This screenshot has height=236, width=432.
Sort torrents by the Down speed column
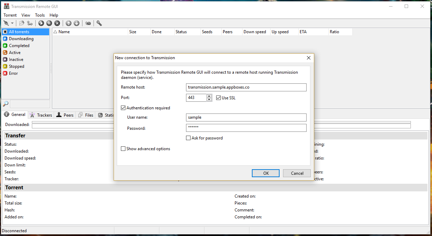pyautogui.click(x=256, y=32)
